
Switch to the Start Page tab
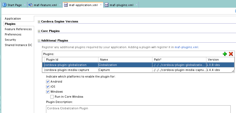point(15,5)
